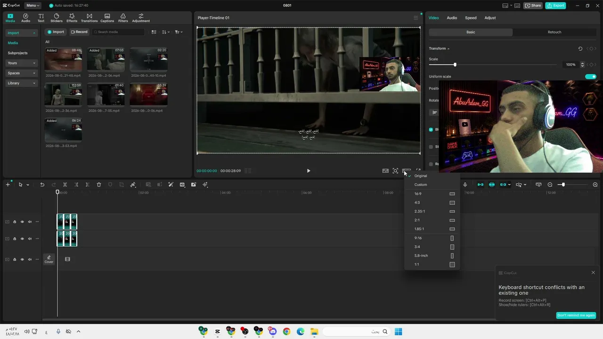Collapse the Import section in sidebar
Screen dimensions: 603x339
tap(21, 33)
